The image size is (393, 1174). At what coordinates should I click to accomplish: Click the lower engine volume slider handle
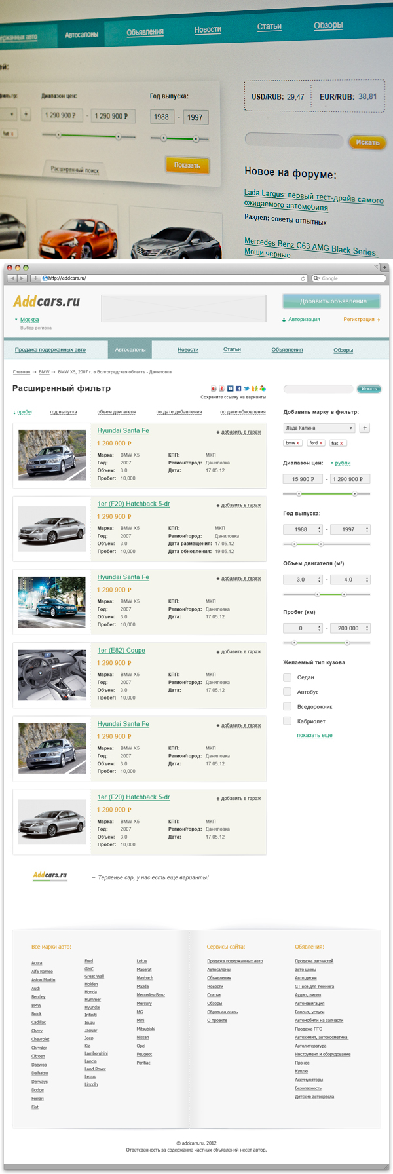318,594
